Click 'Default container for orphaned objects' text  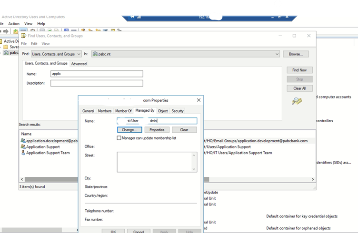point(298,228)
